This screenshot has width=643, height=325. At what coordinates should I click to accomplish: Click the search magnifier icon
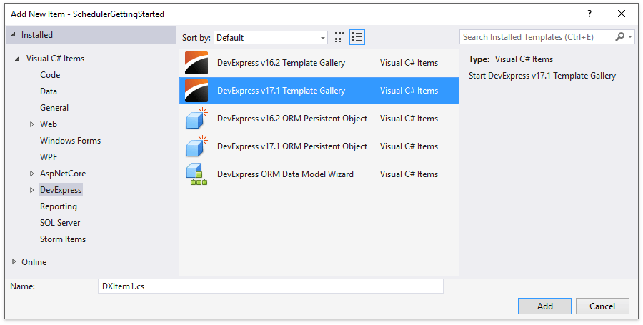pos(619,37)
